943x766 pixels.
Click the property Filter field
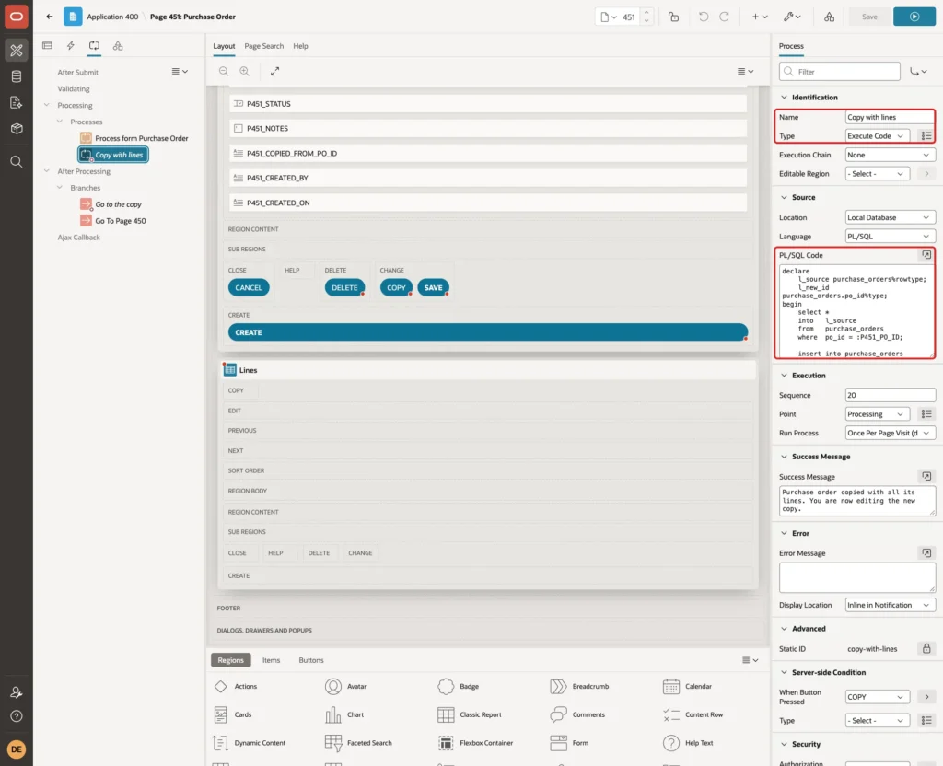pos(840,72)
